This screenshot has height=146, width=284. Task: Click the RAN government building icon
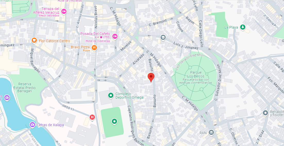pos(211,132)
